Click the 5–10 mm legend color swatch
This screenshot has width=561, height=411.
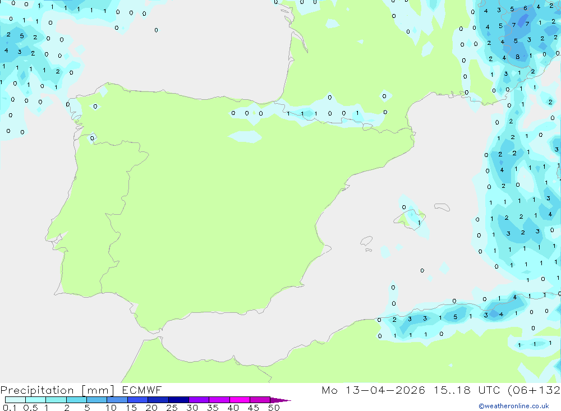coord(96,400)
